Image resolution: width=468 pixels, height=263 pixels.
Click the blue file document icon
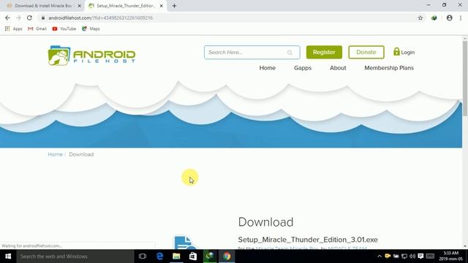pos(184,243)
